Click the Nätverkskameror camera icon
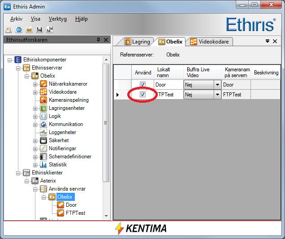This screenshot has height=239, width=285. (43, 84)
